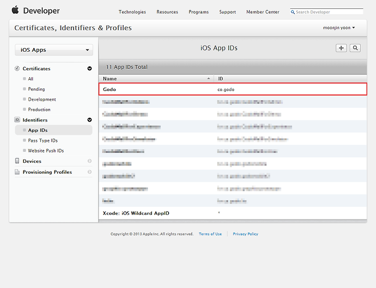Click the co.godo ID cell

point(226,89)
